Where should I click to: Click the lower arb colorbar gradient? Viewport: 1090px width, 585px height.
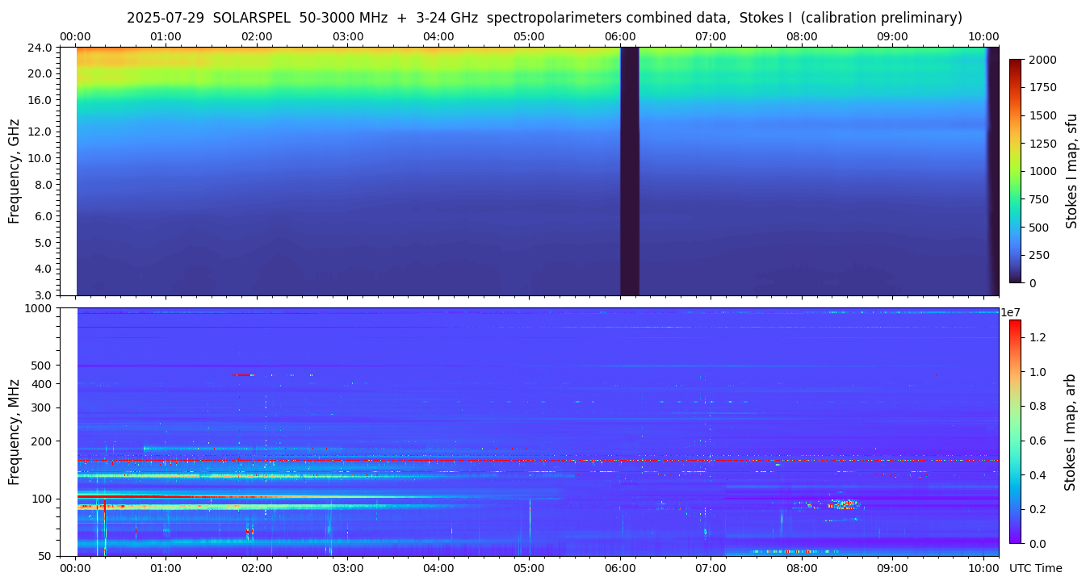pyautogui.click(x=1016, y=431)
